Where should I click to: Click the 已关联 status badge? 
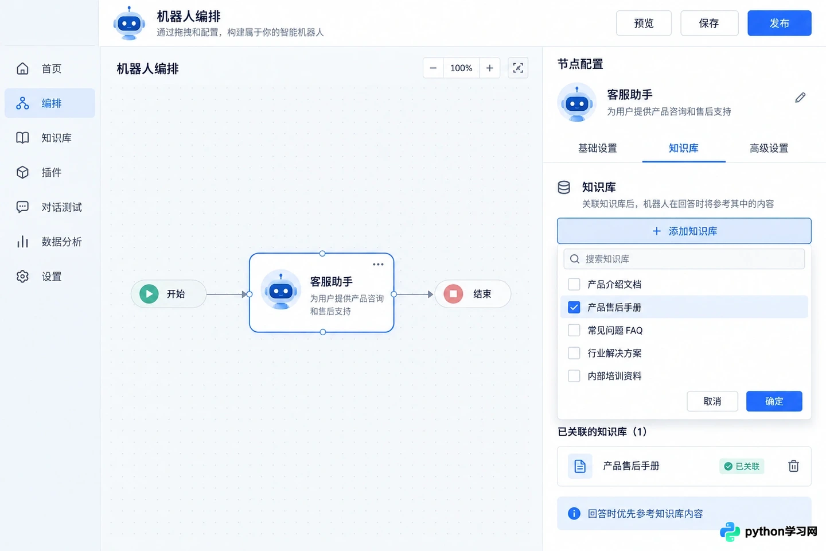742,466
